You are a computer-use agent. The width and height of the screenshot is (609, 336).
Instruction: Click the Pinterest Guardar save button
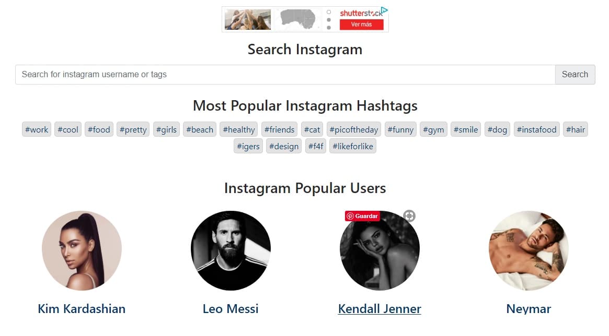[362, 216]
